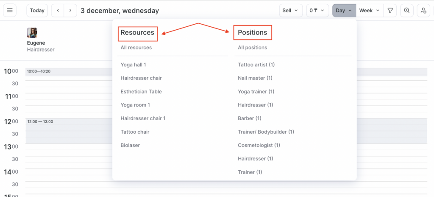Image resolution: width=434 pixels, height=197 pixels.
Task: Filter by Nail master position
Action: tap(255, 78)
